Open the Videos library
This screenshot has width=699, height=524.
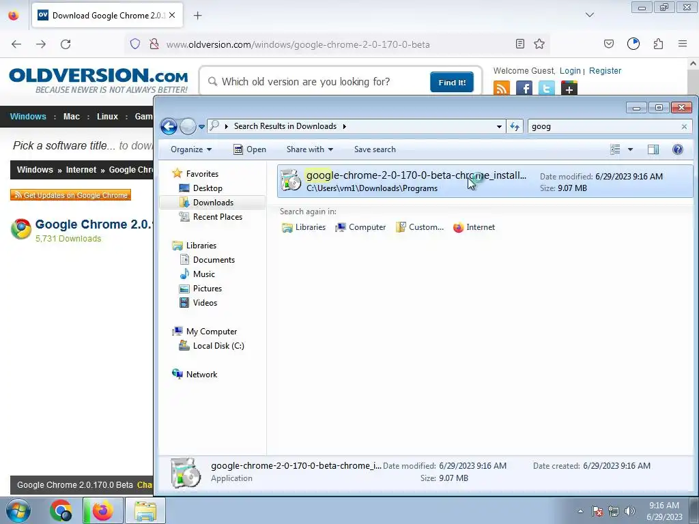point(199,302)
